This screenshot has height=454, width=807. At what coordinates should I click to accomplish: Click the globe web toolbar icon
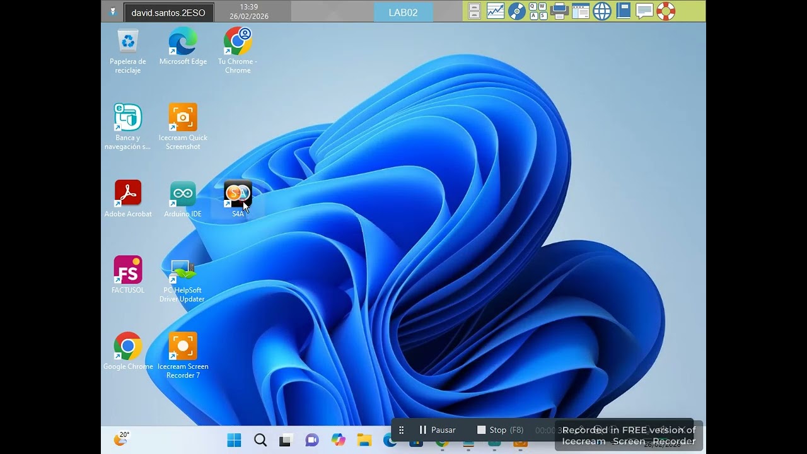(602, 11)
